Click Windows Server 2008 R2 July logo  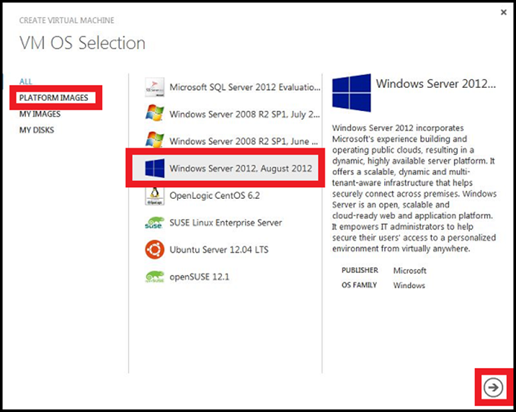point(154,113)
